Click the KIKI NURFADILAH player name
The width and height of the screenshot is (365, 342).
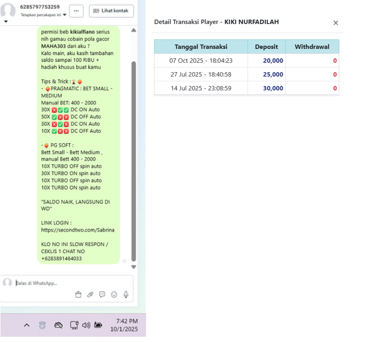click(x=251, y=22)
